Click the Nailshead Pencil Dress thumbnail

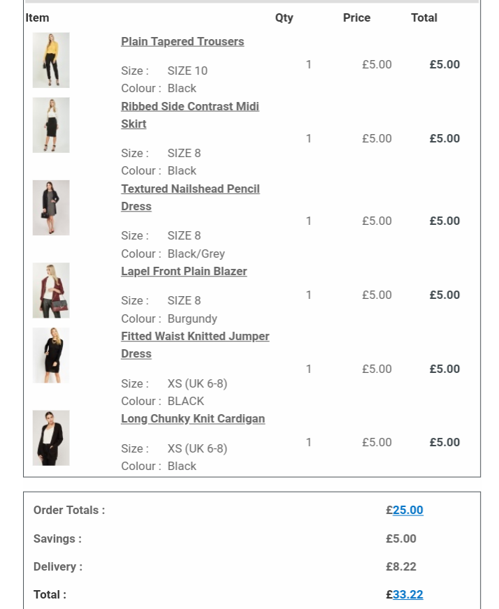coord(51,207)
